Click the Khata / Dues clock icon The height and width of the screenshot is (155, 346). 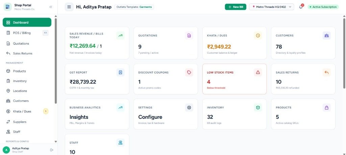coord(258,35)
